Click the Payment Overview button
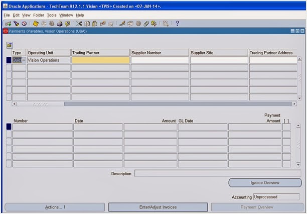Screen dimensions: 307x214 [257, 207]
